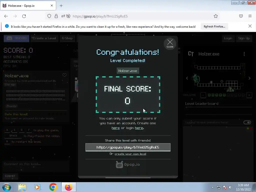Select the Holzer.exe - Gpop.io tab
Screen dimensions: 256x192
28,5
